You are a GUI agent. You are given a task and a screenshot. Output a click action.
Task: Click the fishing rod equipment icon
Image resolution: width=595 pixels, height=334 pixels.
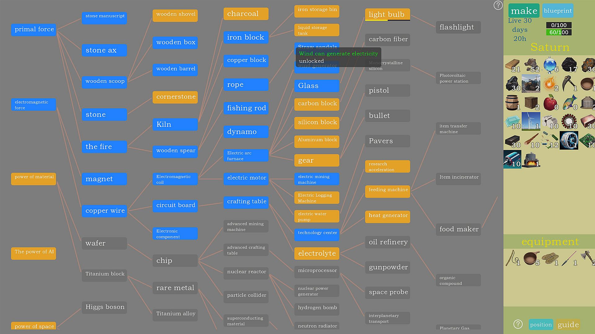tap(513, 258)
